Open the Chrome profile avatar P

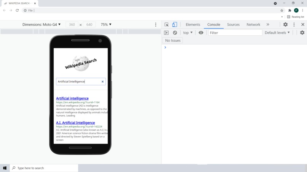tap(296, 11)
